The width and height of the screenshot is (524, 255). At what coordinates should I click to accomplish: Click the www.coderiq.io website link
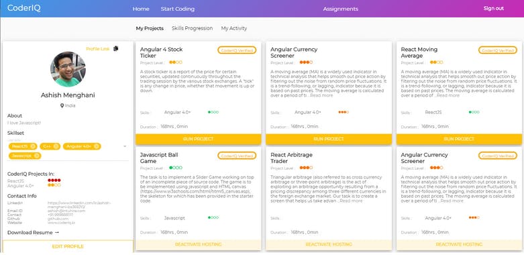pos(62,223)
